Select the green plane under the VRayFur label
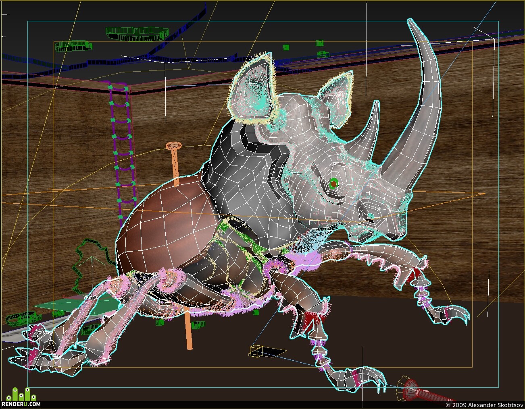 [77, 307]
